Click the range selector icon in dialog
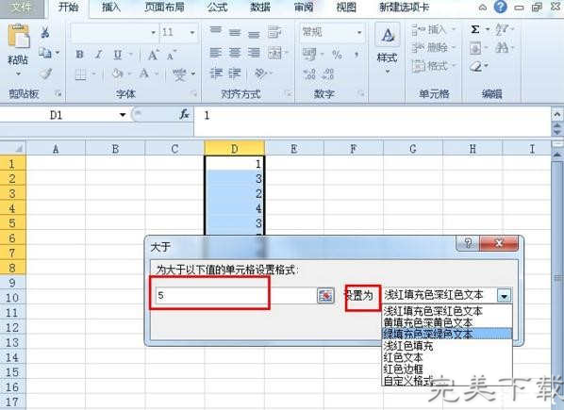The width and height of the screenshot is (564, 410). pyautogui.click(x=325, y=296)
